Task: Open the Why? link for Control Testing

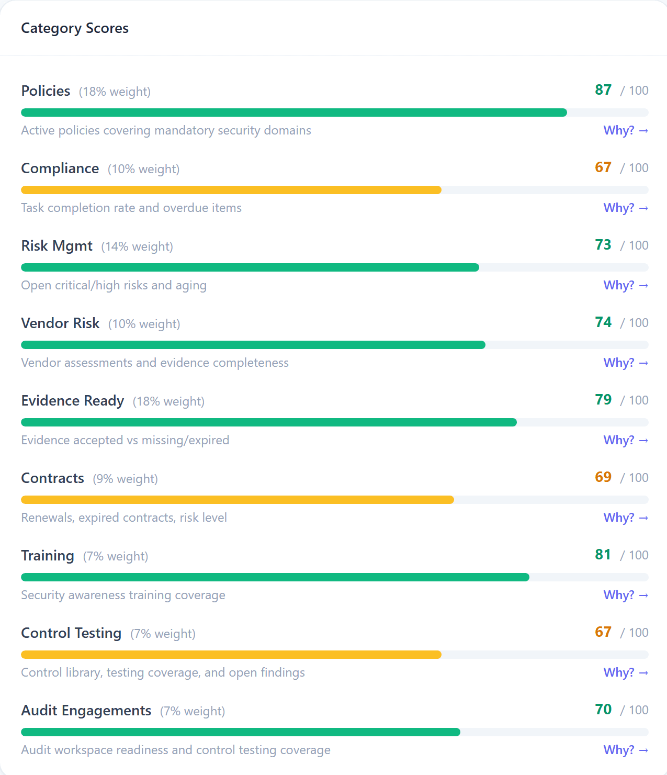Action: 626,672
